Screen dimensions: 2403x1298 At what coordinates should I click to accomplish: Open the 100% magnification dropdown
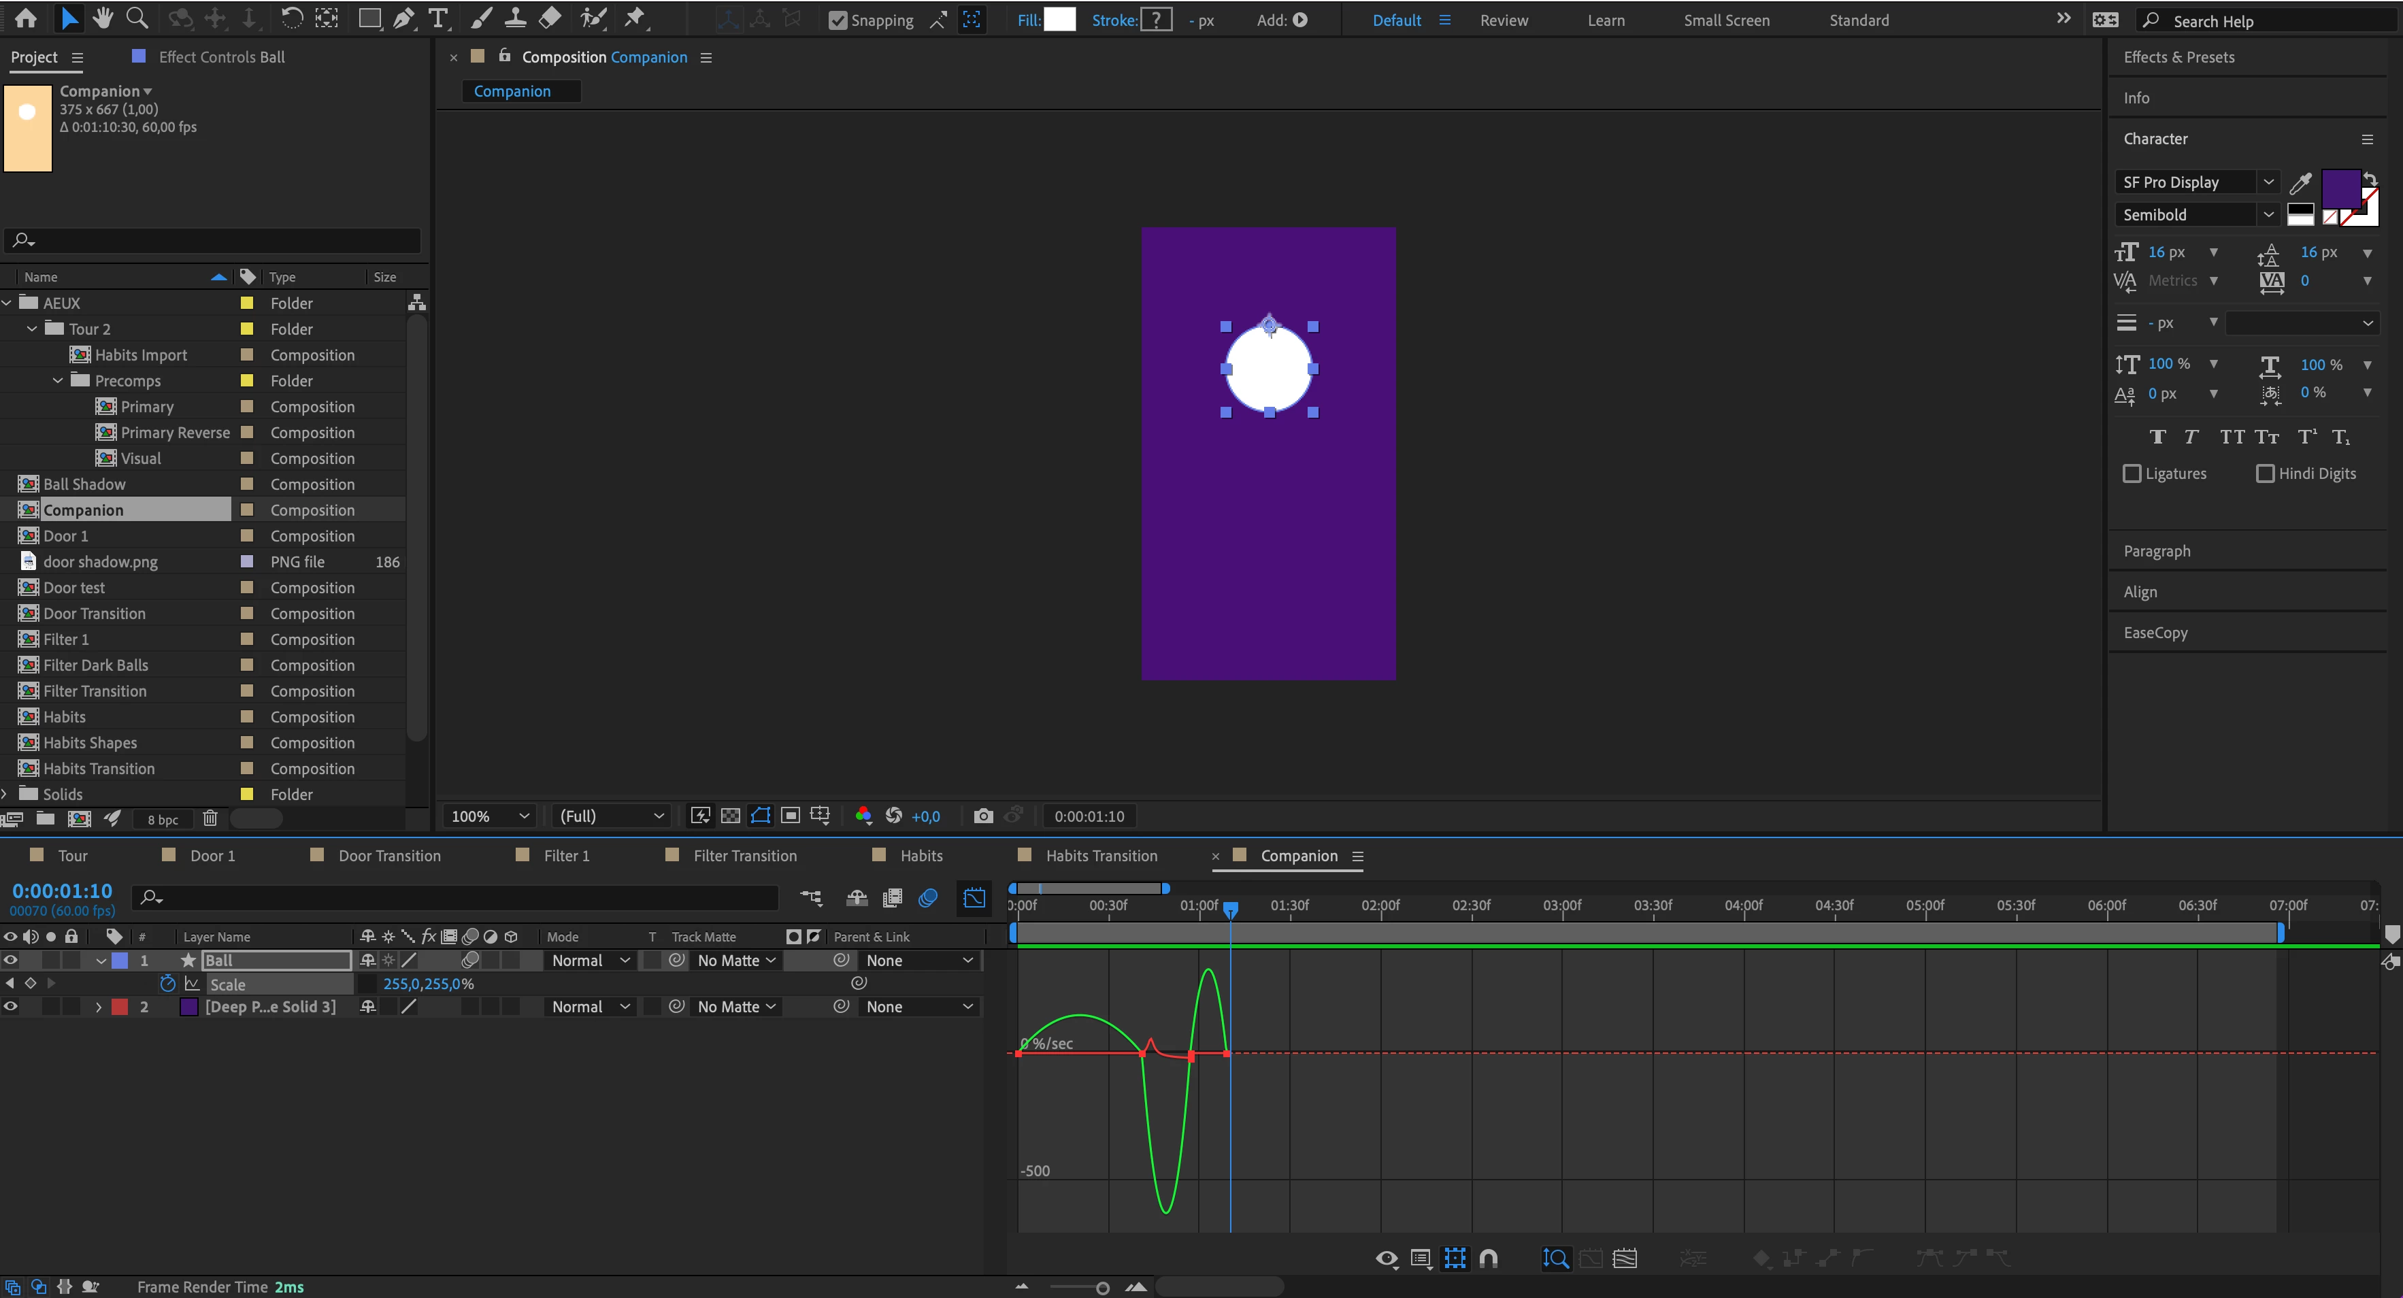coord(490,816)
